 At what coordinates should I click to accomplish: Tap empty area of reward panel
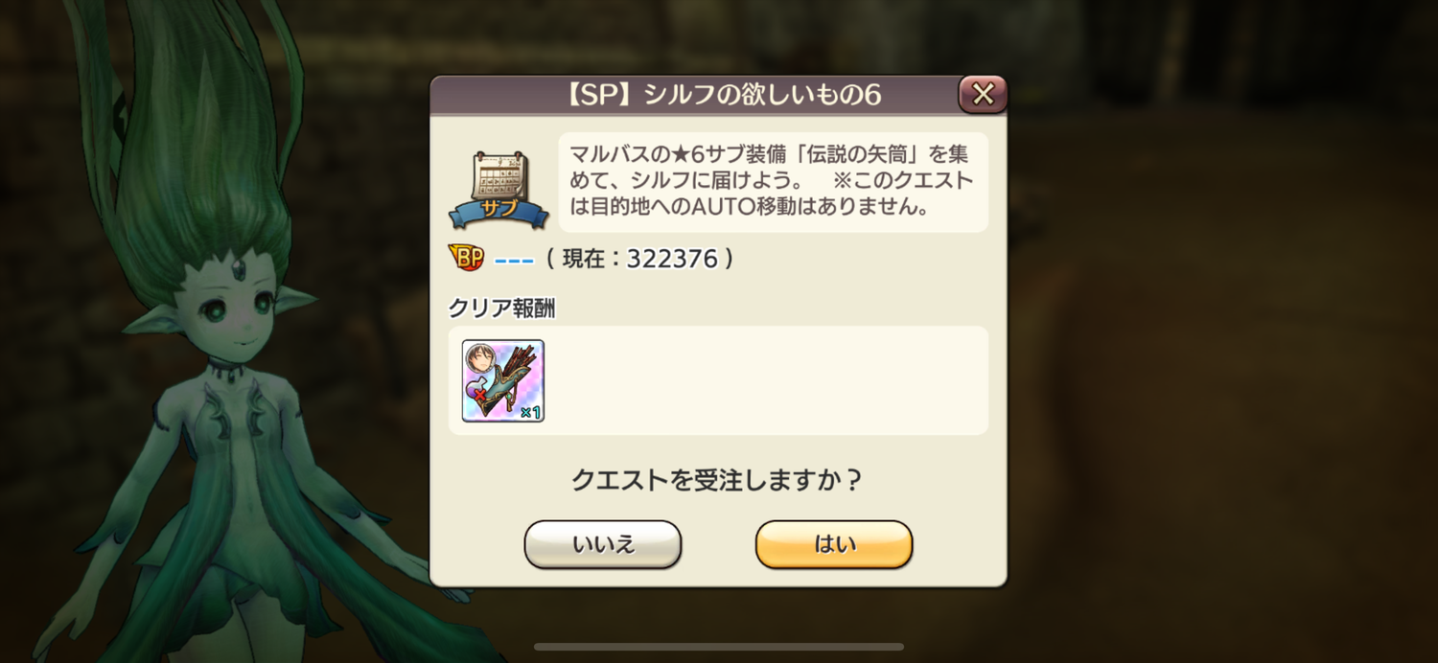point(767,380)
